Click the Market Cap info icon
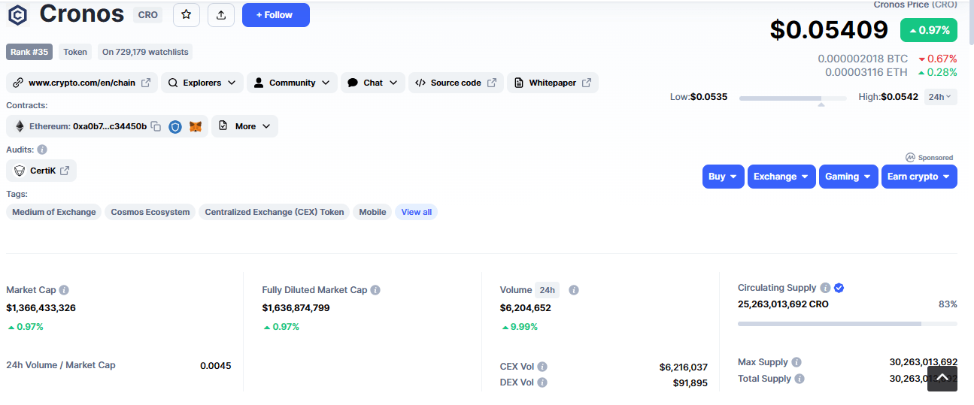974x405 pixels. [x=64, y=290]
